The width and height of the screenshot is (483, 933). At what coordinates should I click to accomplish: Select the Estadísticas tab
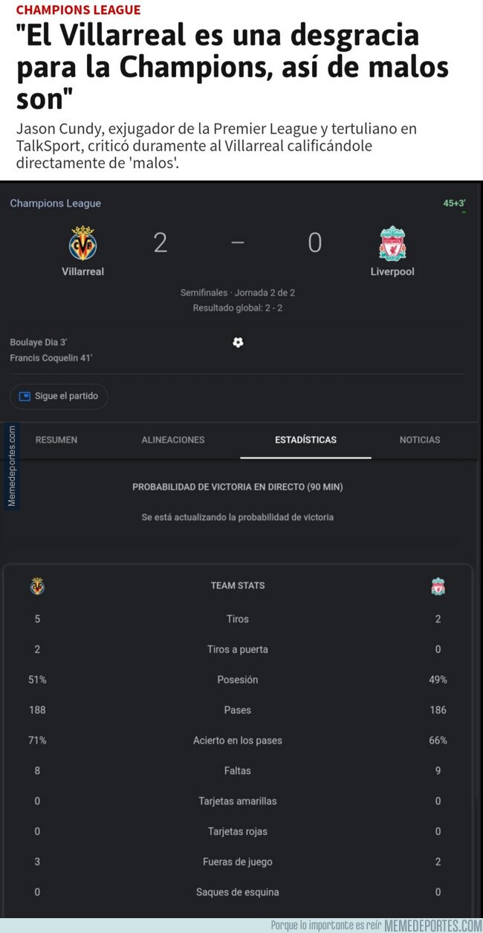point(305,440)
